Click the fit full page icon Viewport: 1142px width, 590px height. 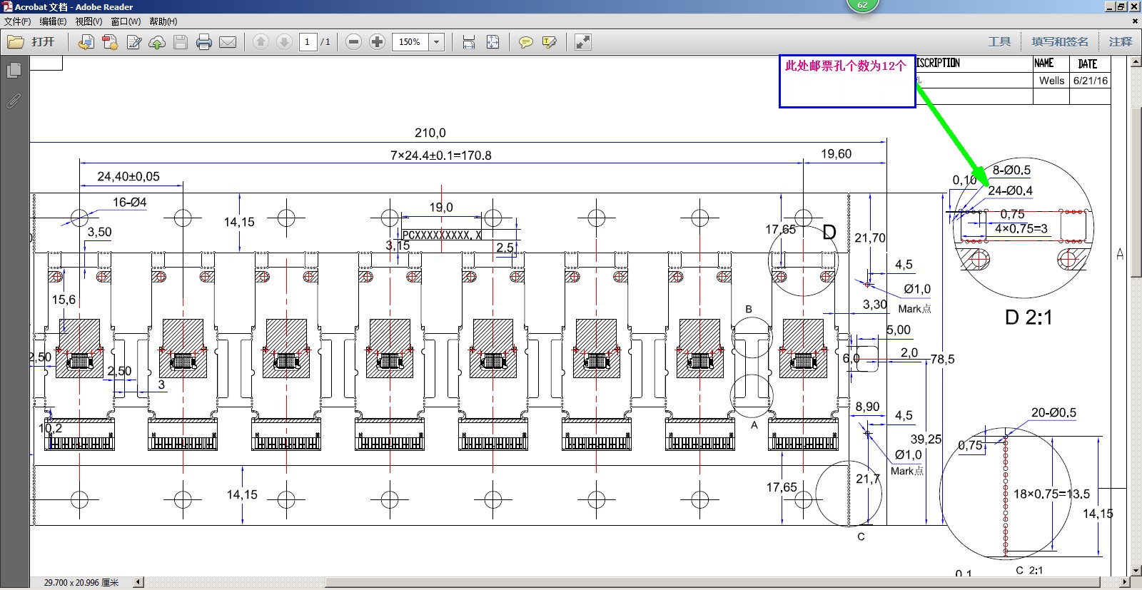coord(492,42)
